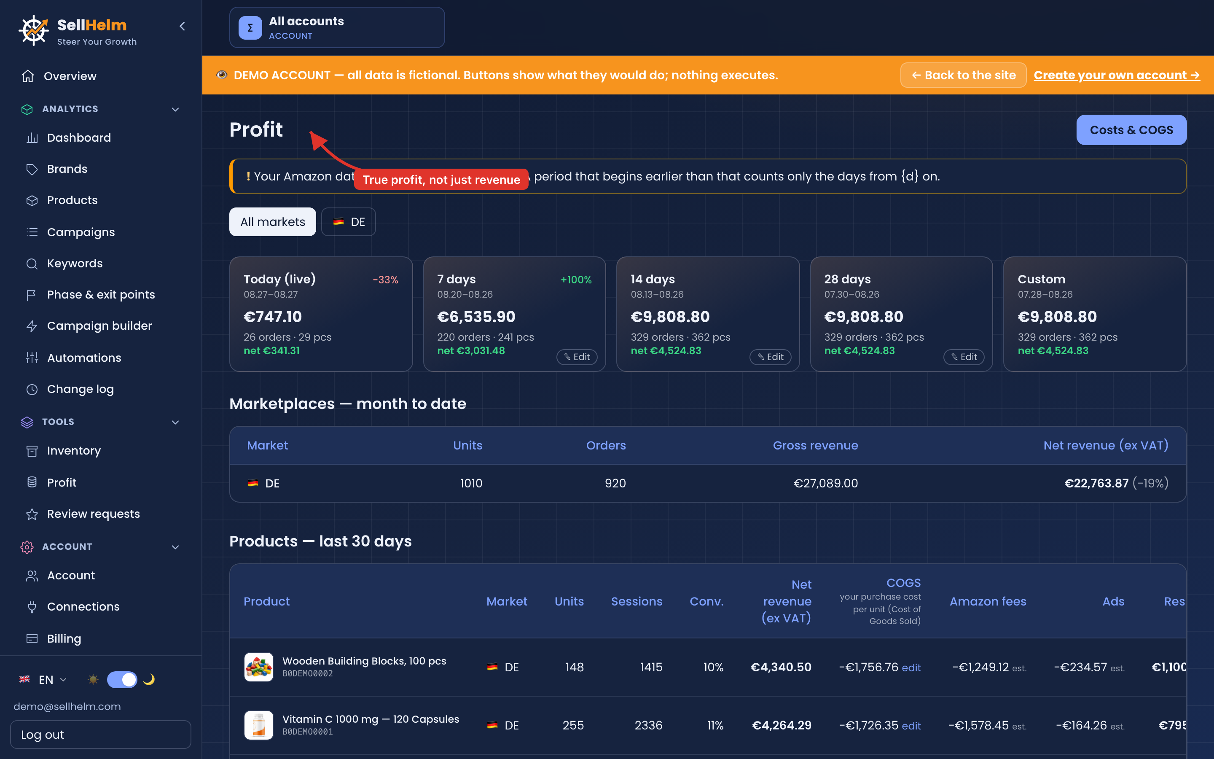
Task: Sort by the Sessions column header
Action: click(637, 601)
